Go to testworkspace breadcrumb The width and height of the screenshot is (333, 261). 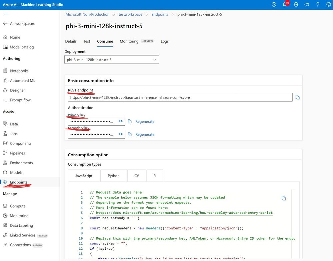130,14
